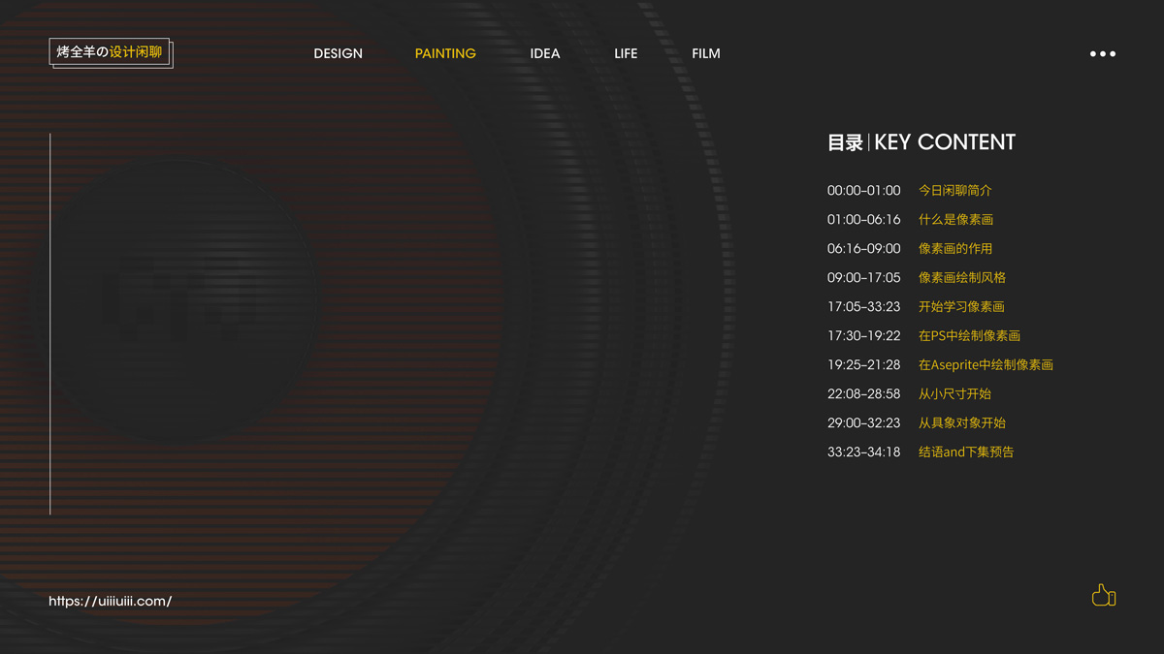Switch to the FILM section
Image resolution: width=1164 pixels, height=654 pixels.
pyautogui.click(x=706, y=53)
